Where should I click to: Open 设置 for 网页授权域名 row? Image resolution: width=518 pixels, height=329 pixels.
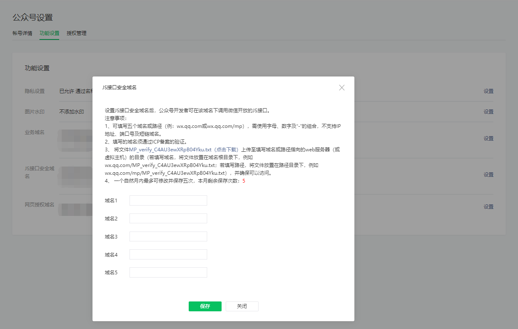(488, 207)
